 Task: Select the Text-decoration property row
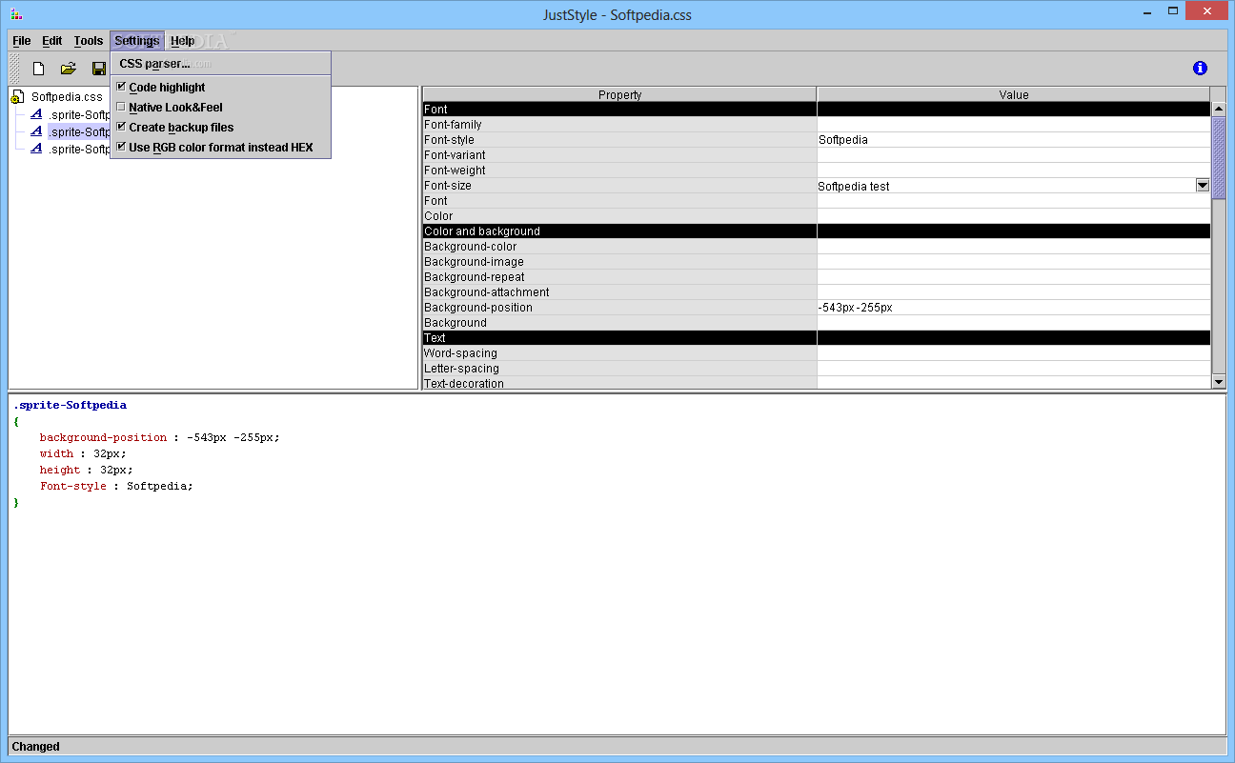(x=619, y=383)
